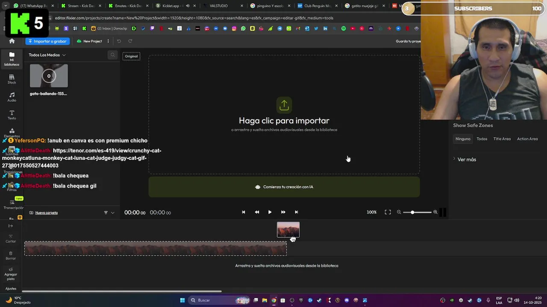Screen dimensions: 547x307
Task: Rewind the playback
Action: [257, 212]
